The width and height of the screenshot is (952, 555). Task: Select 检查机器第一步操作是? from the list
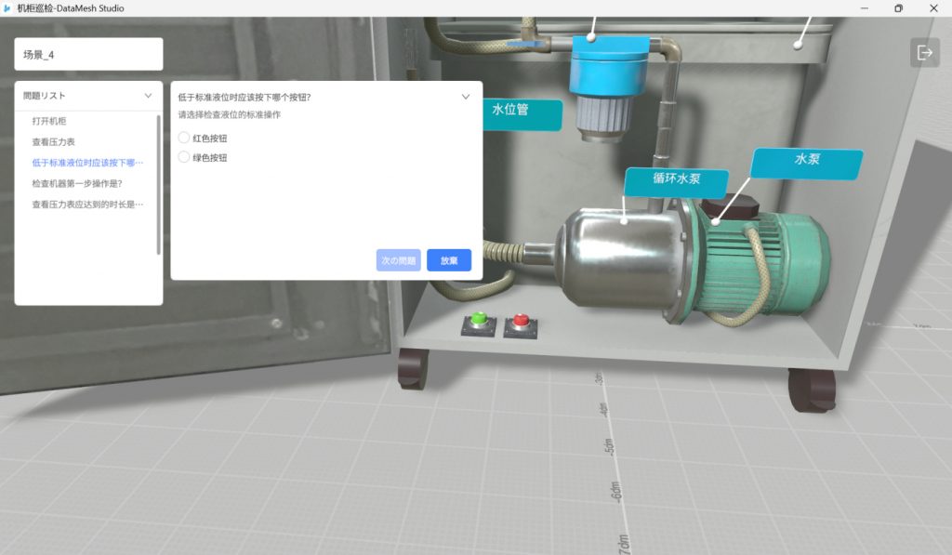click(x=77, y=183)
